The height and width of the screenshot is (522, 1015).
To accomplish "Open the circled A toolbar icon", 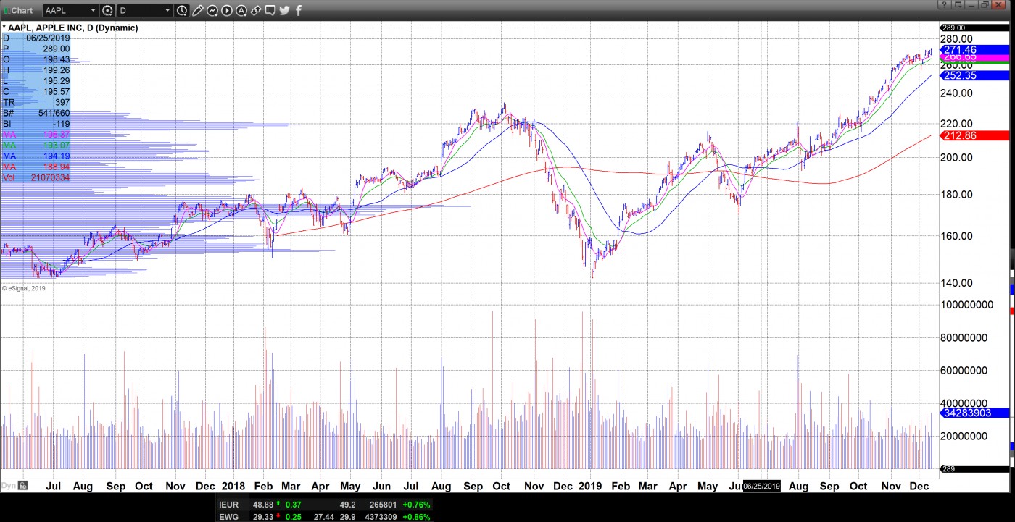I will pyautogui.click(x=241, y=10).
